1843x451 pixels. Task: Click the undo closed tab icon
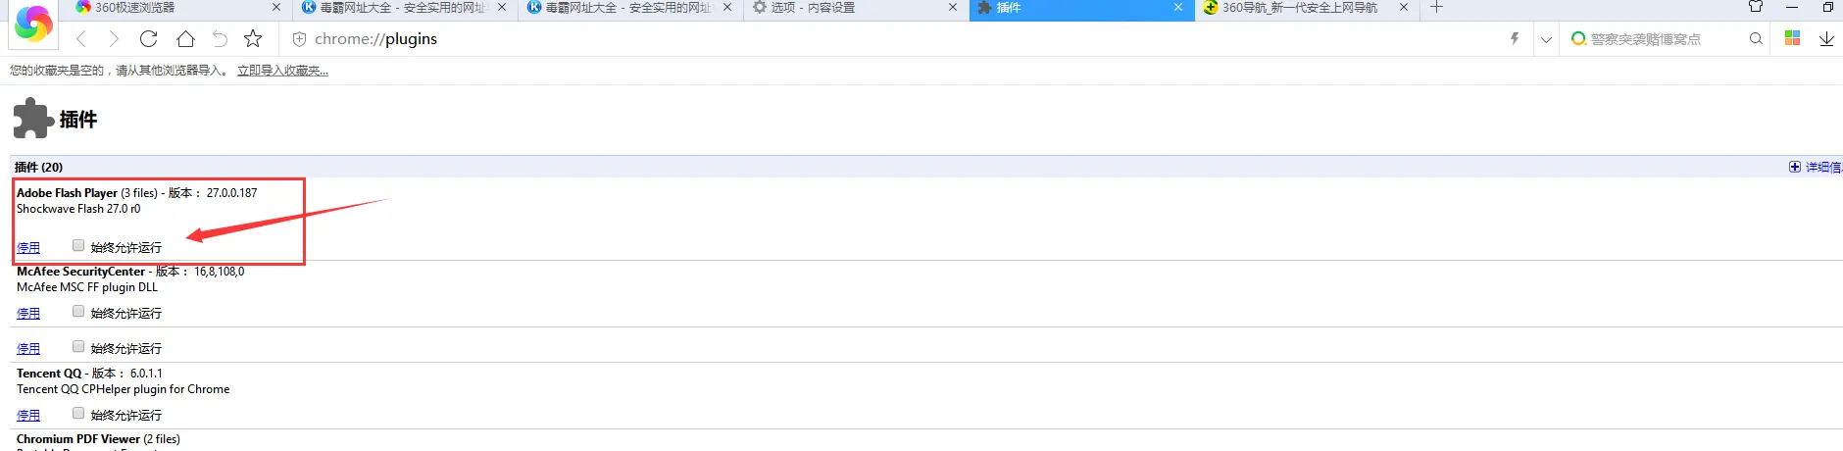[220, 39]
